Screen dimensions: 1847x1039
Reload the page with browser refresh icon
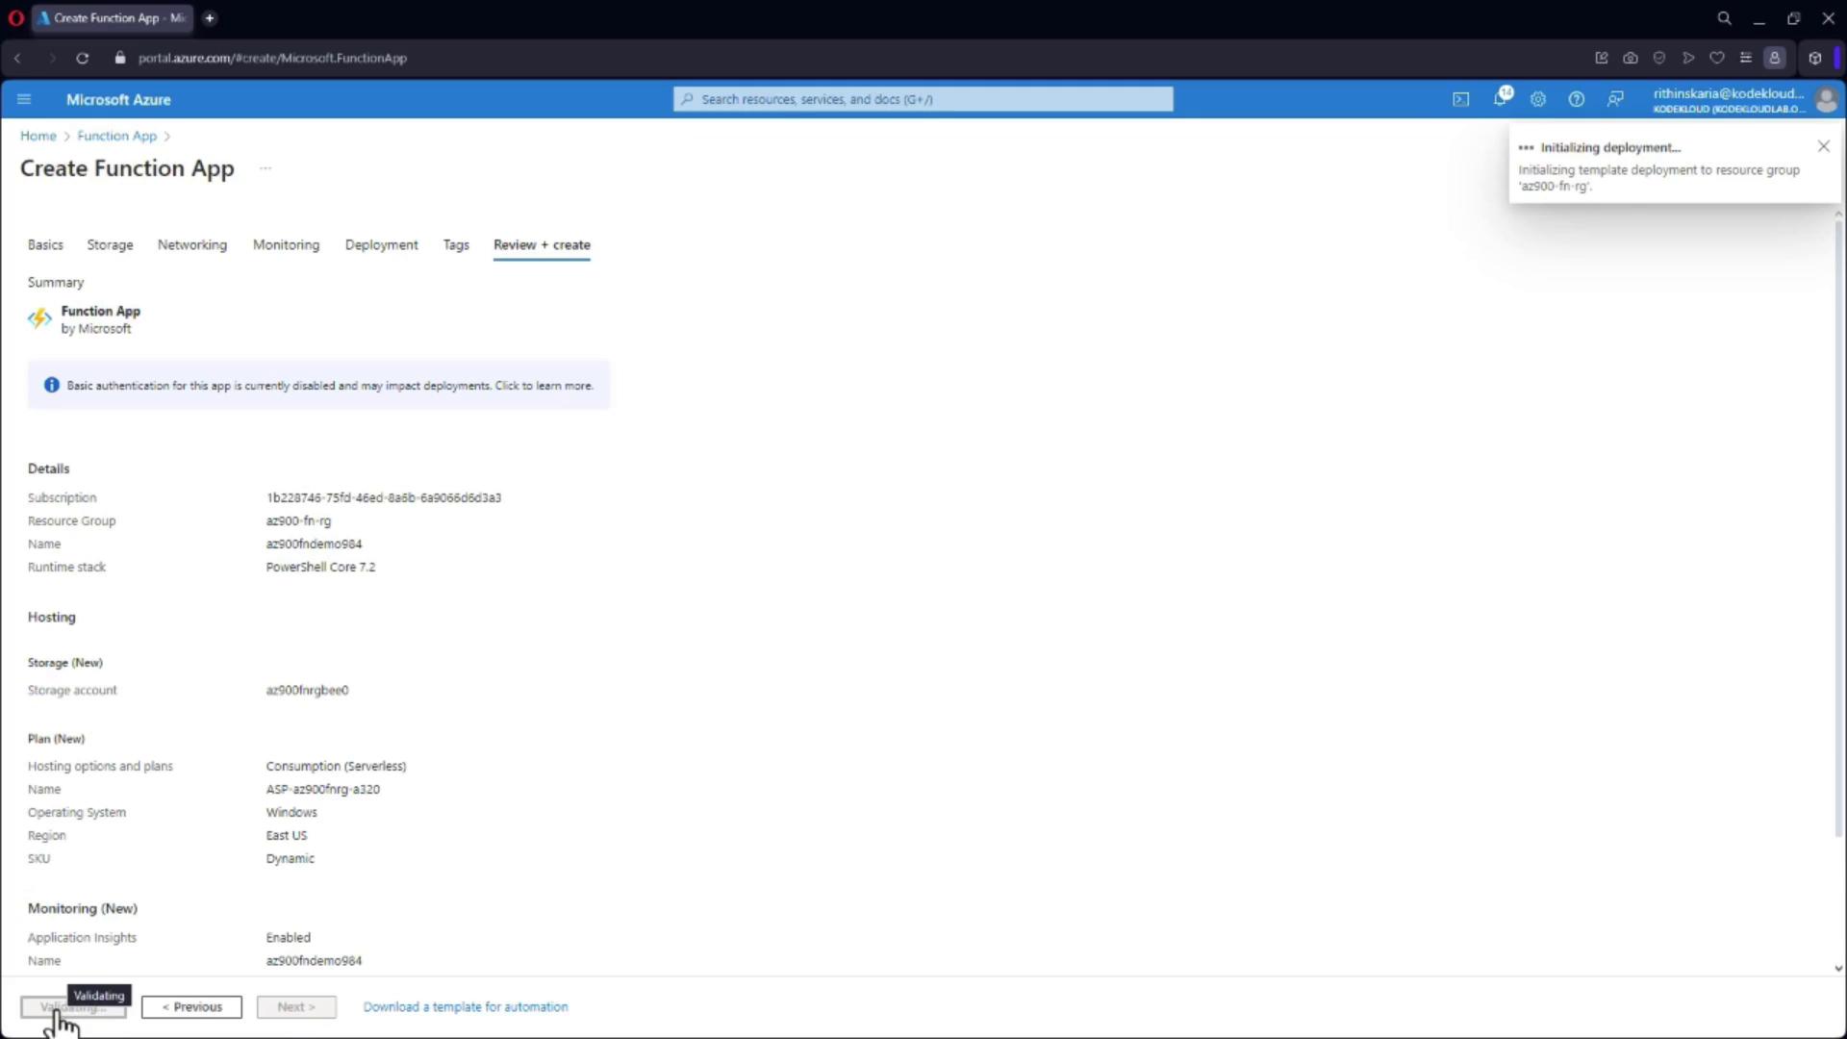pos(83,58)
